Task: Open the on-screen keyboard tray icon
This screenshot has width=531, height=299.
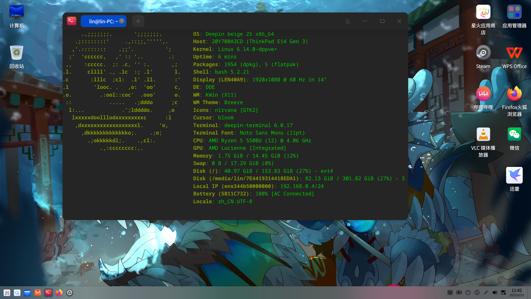Action: click(450, 292)
